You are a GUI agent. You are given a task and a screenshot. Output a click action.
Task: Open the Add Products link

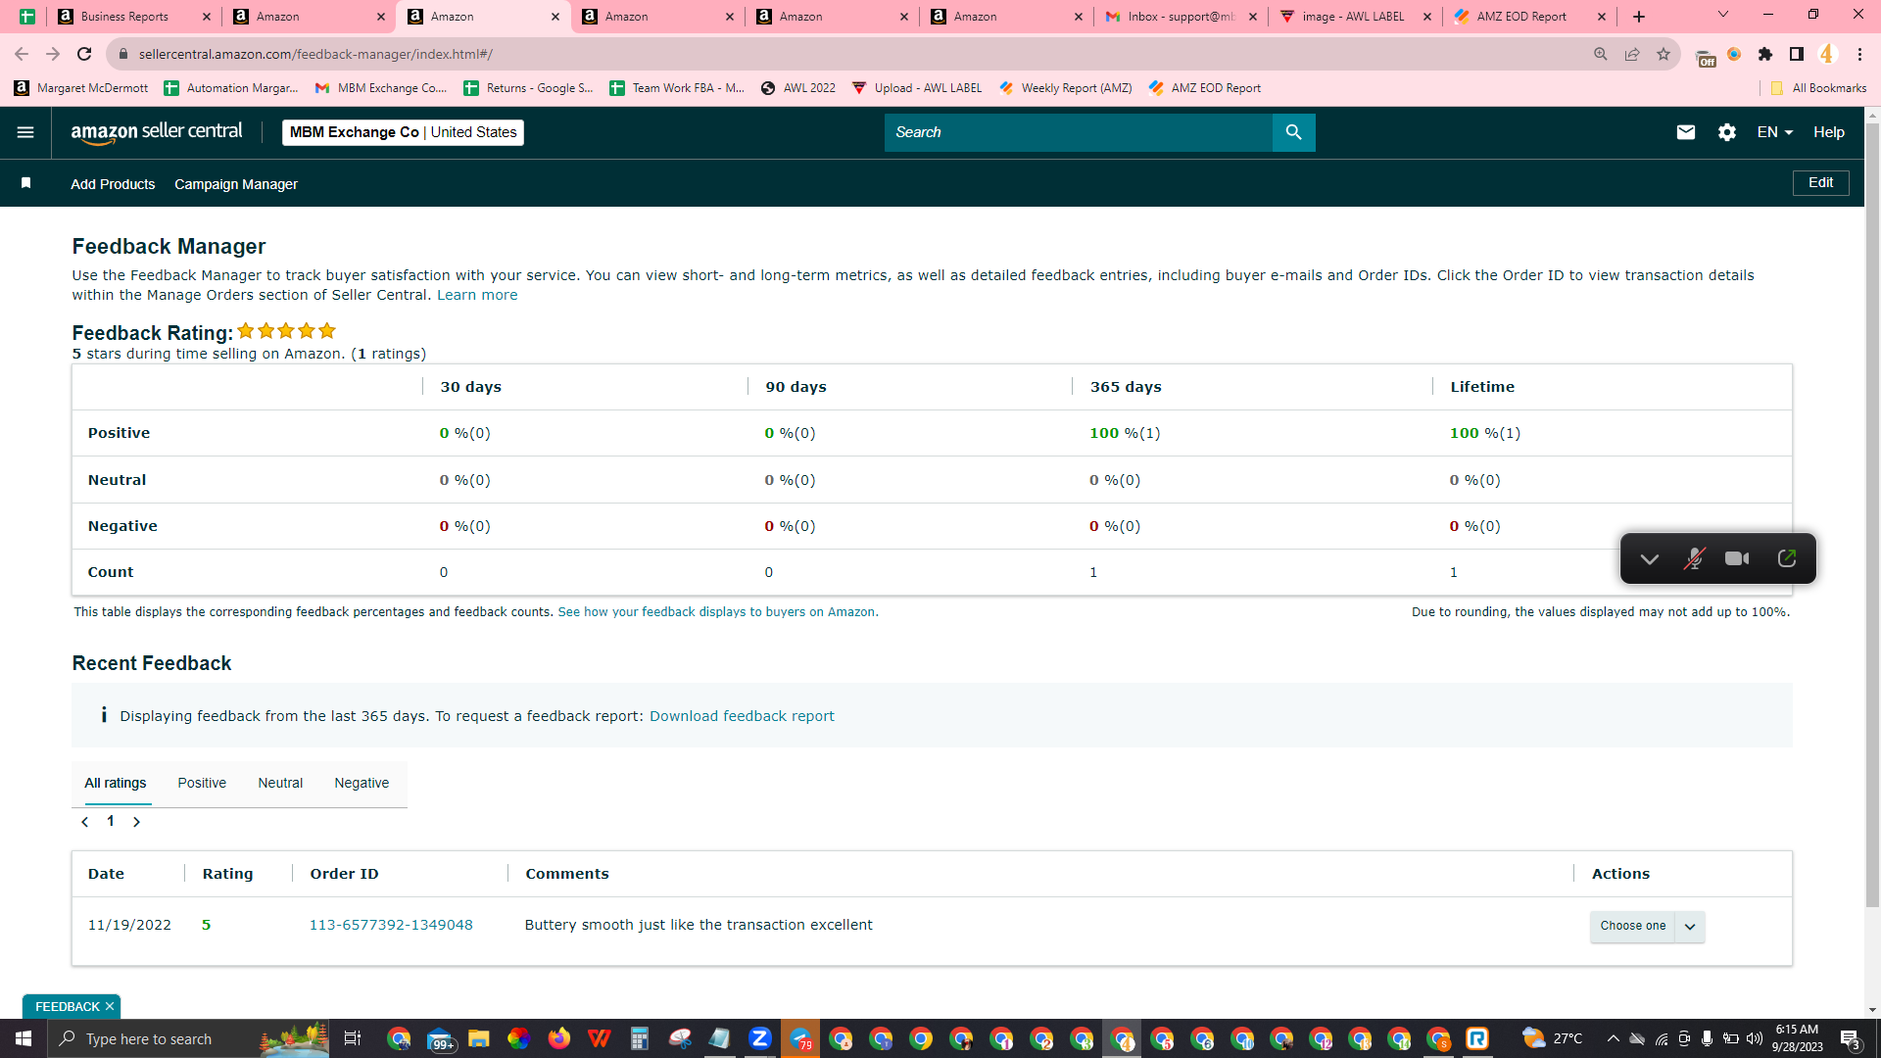[113, 184]
